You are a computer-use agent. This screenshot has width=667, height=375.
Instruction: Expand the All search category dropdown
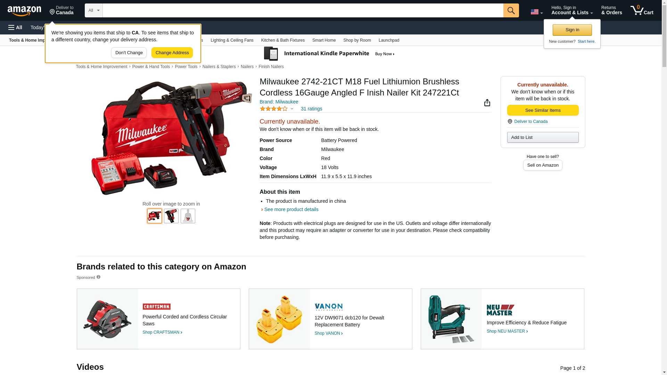tap(93, 10)
